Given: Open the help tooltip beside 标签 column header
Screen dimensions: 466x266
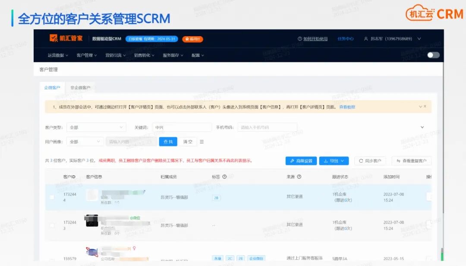Looking at the screenshot, I should (224, 176).
